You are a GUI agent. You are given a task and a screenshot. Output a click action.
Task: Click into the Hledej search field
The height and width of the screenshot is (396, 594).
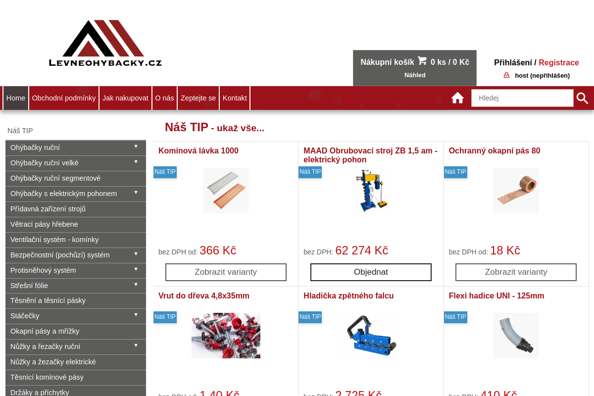point(522,98)
